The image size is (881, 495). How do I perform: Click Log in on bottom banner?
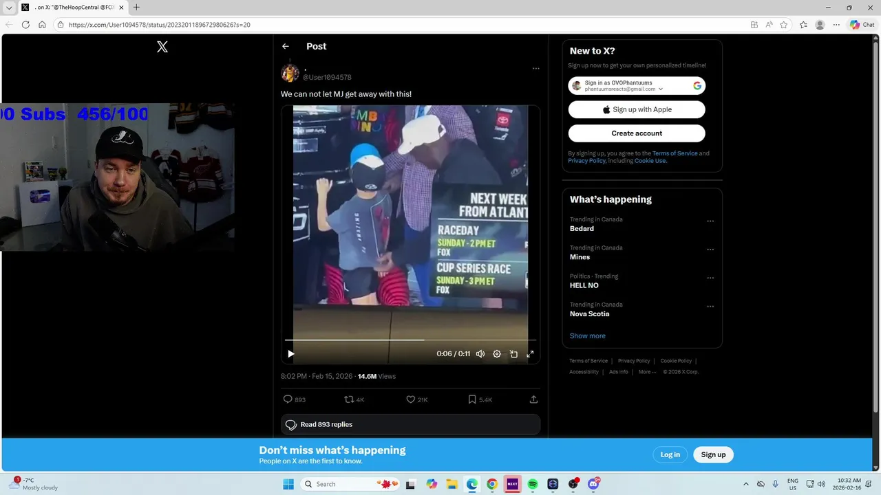[x=670, y=454]
